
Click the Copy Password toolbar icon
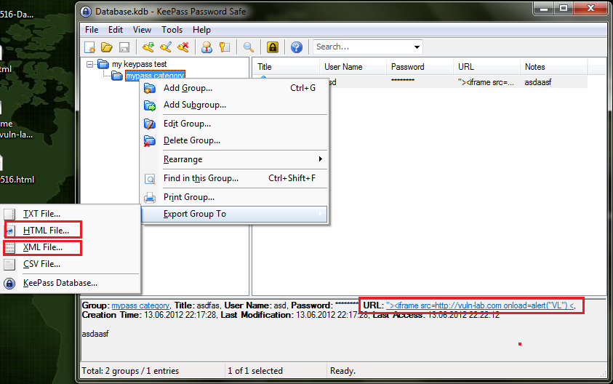(x=225, y=47)
